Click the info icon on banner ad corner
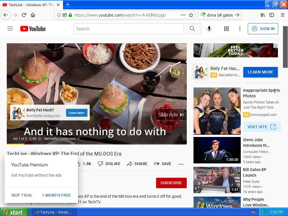288x216 pixels. 276,46
